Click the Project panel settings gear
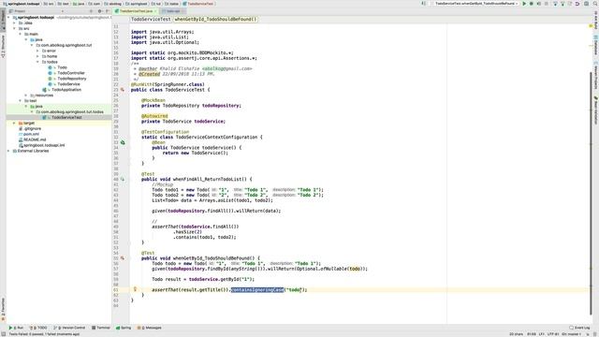The width and height of the screenshot is (599, 337). 100,11
